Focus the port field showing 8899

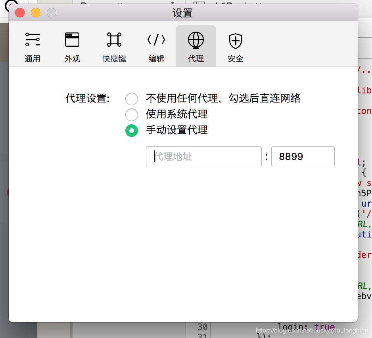tap(303, 156)
